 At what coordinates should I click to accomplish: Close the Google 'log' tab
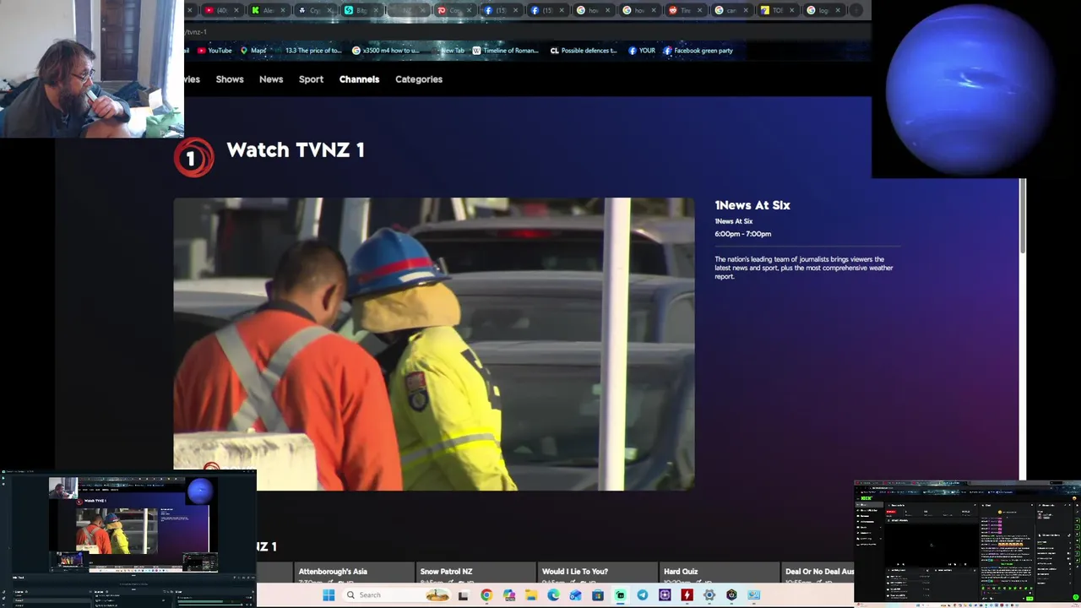click(x=838, y=10)
